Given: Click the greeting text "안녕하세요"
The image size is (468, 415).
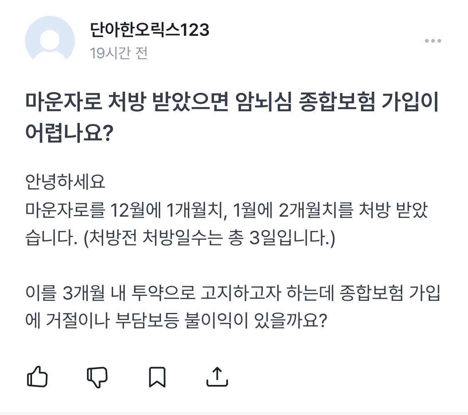Looking at the screenshot, I should 65,183.
